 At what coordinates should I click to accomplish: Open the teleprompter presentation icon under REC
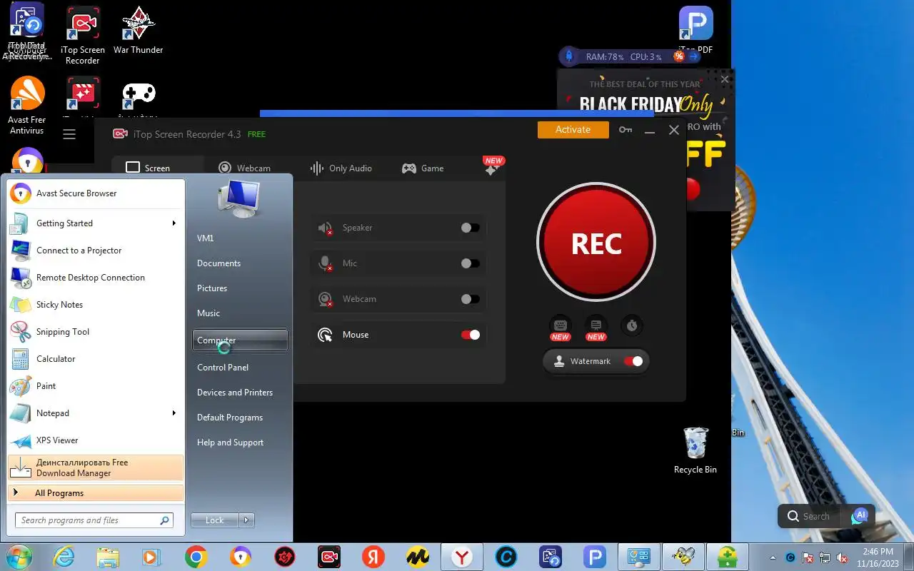(596, 325)
